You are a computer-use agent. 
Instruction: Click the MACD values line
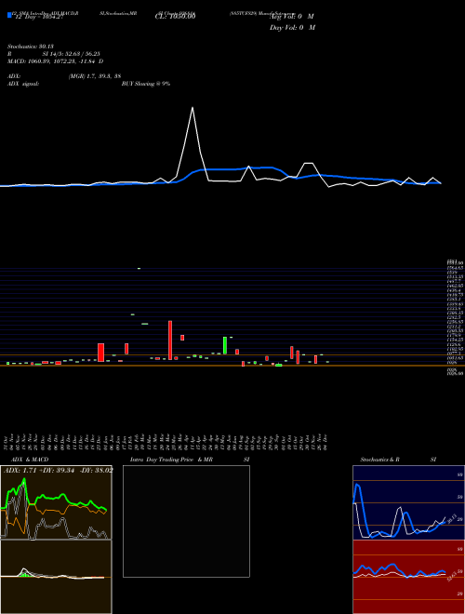55,61
